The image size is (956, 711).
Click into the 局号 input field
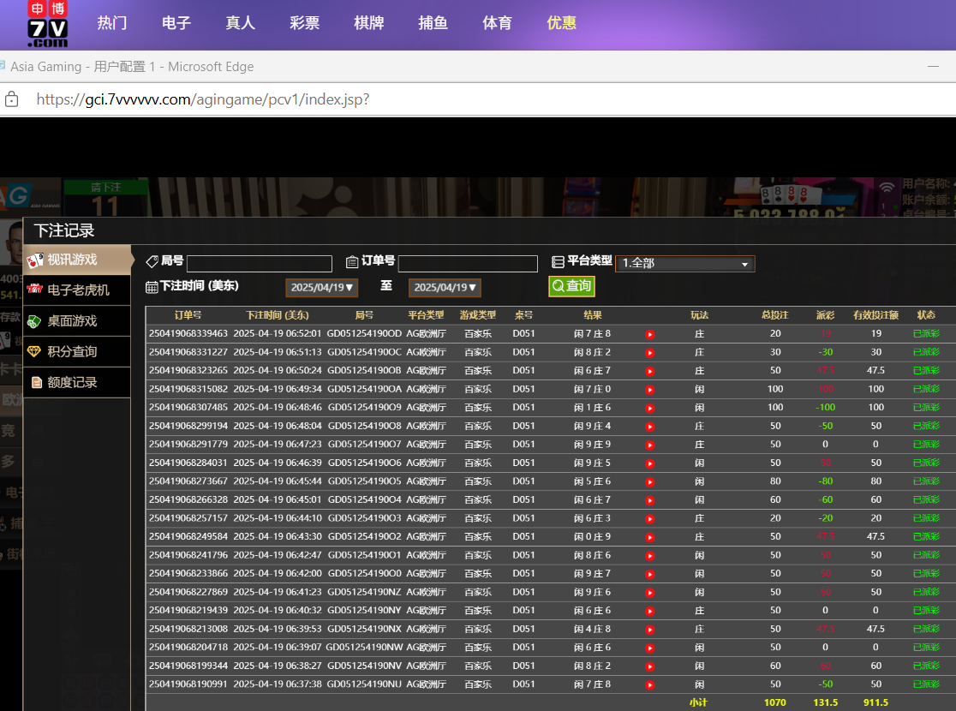259,264
